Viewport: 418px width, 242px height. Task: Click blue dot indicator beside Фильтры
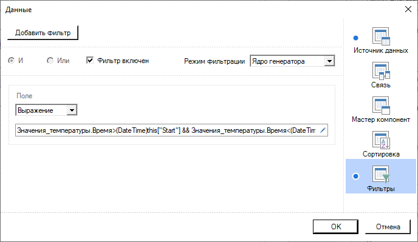(355, 176)
